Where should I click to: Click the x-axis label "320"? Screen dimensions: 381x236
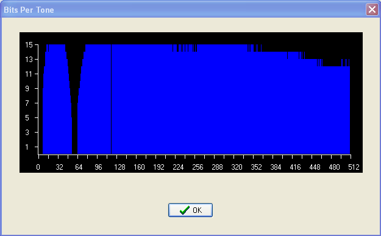pos(237,167)
